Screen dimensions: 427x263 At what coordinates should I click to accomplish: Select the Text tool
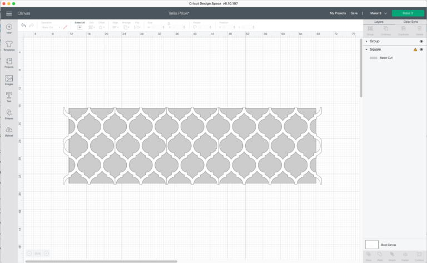[9, 97]
